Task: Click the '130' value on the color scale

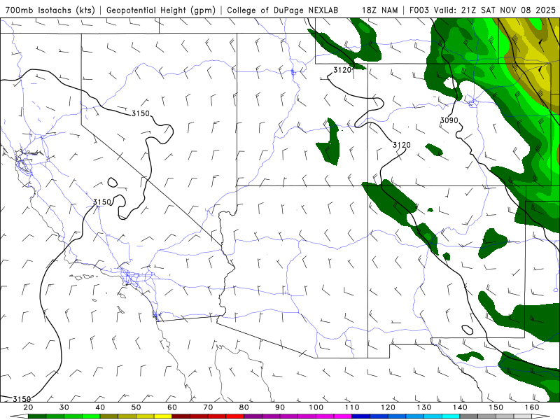Action: coord(424,407)
